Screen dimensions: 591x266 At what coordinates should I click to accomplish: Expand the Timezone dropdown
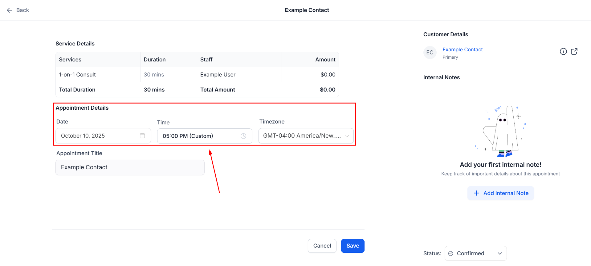(347, 136)
